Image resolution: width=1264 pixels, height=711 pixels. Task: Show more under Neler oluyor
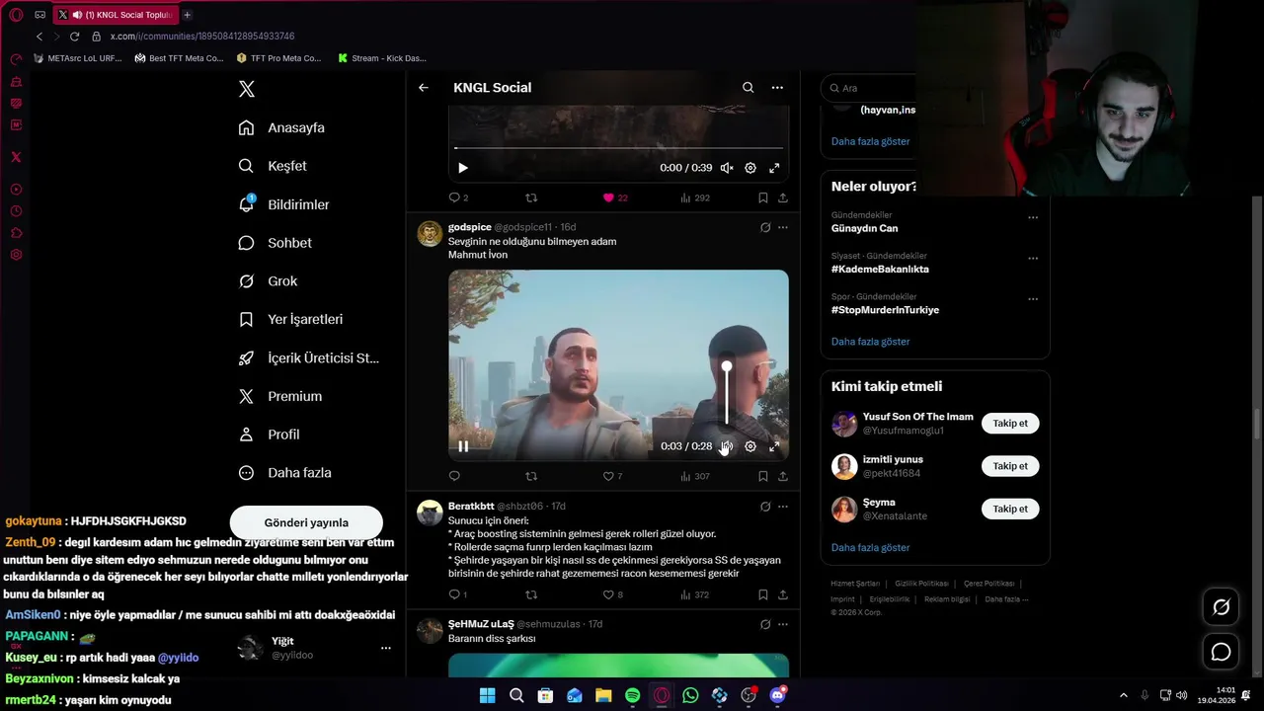point(870,342)
